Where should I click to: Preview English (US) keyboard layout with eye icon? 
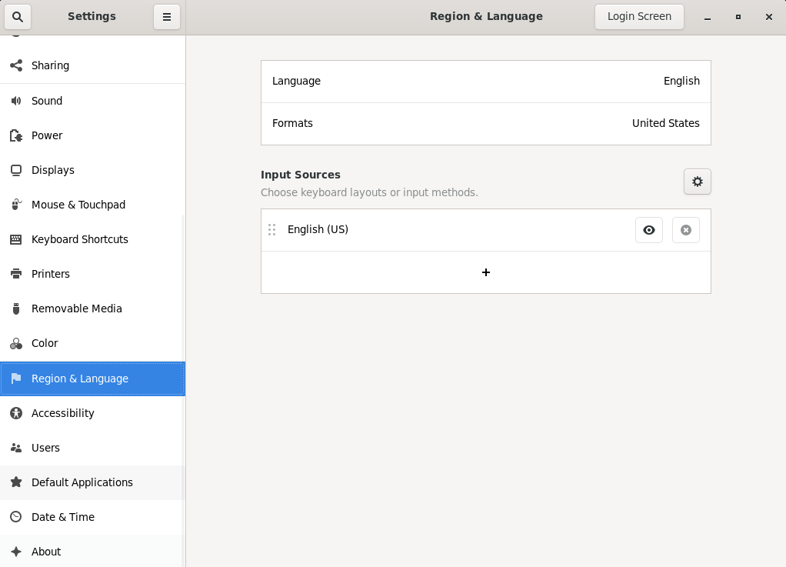pos(648,230)
